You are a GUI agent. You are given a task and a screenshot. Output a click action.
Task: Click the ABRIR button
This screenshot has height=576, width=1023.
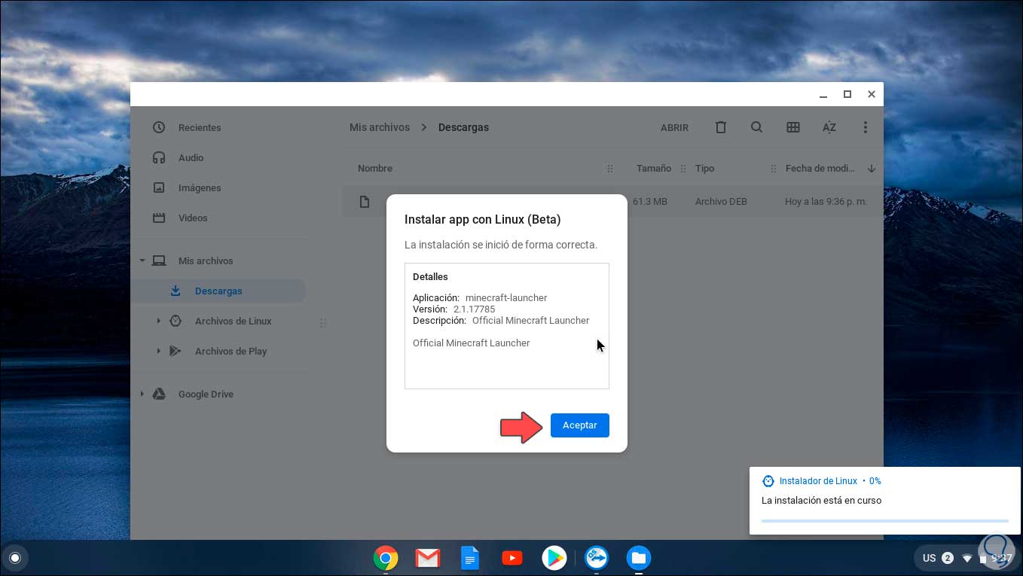coord(674,128)
